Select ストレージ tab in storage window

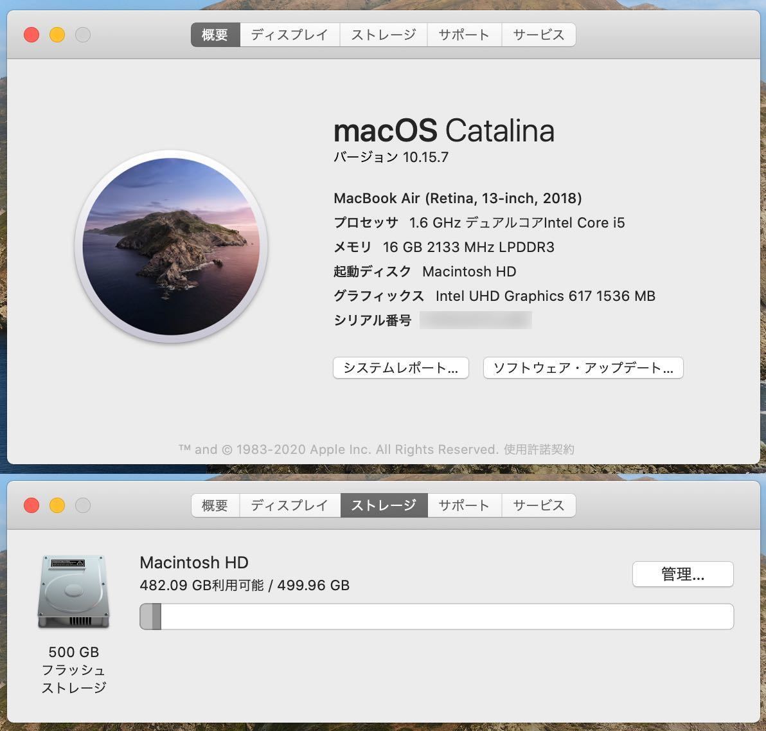(384, 505)
